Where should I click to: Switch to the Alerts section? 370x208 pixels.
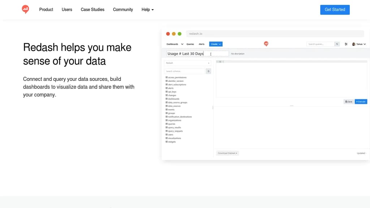[x=201, y=44]
